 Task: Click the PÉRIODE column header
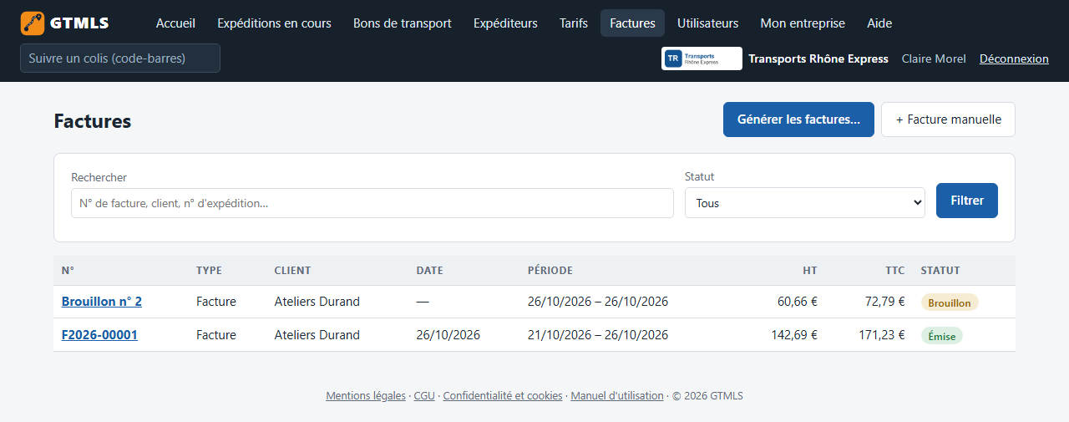(550, 271)
